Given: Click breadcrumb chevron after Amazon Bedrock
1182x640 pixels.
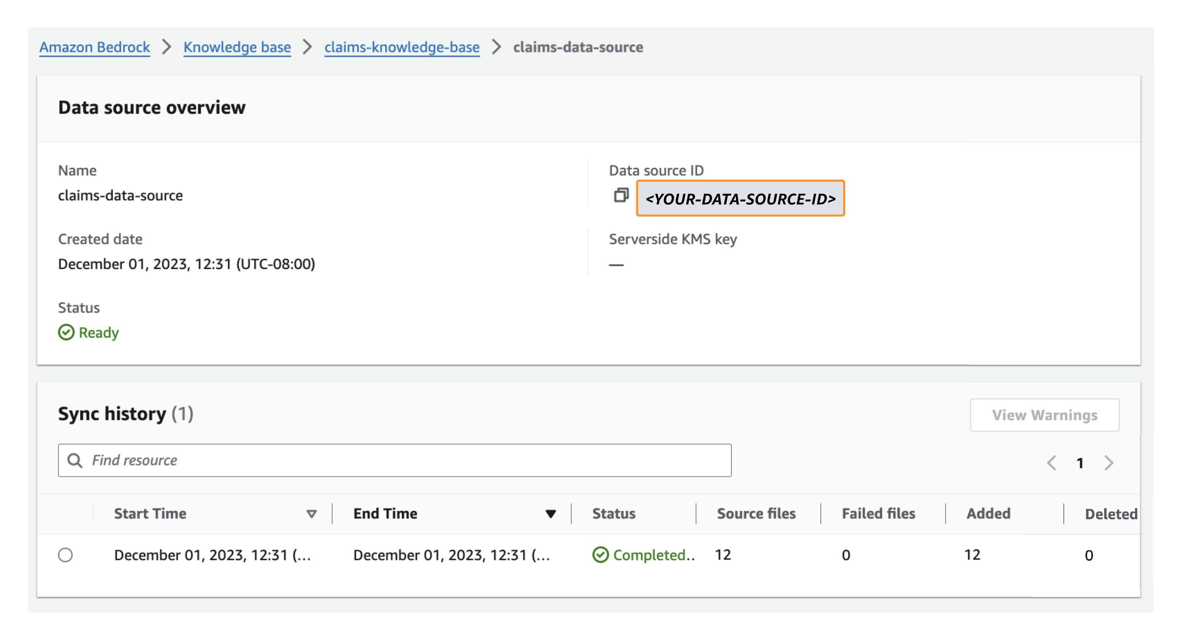Looking at the screenshot, I should (167, 47).
